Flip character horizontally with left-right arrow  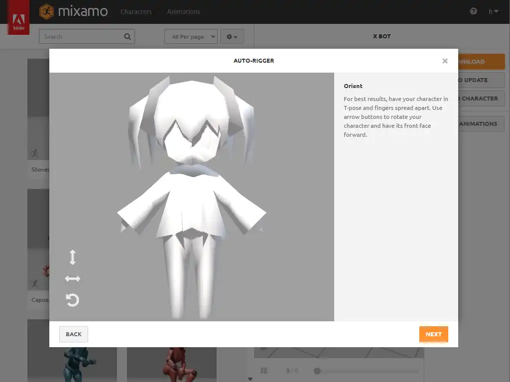[x=73, y=279]
